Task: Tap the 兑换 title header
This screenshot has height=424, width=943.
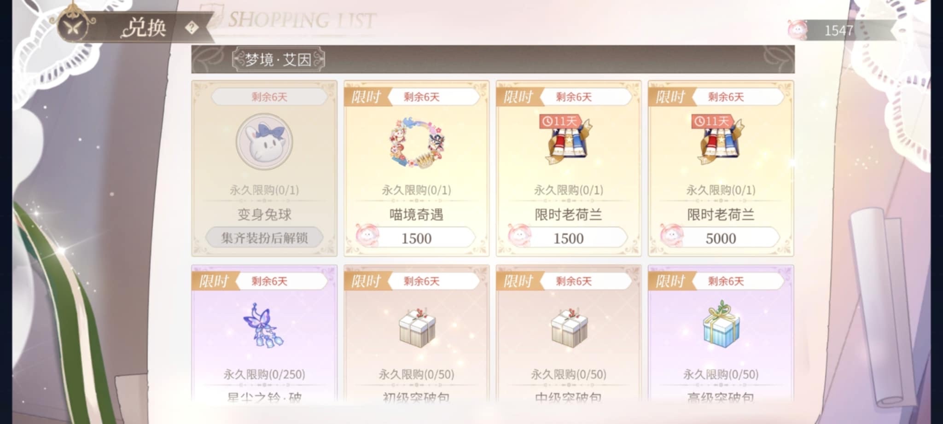Action: 144,28
